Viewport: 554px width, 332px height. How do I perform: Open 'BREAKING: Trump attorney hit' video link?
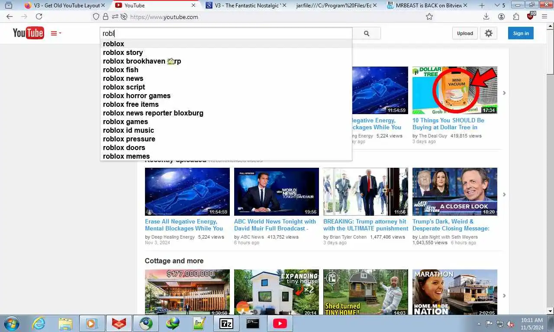366,225
